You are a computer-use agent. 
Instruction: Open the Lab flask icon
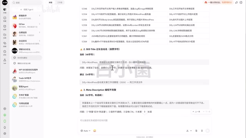pyautogui.click(x=5, y=61)
